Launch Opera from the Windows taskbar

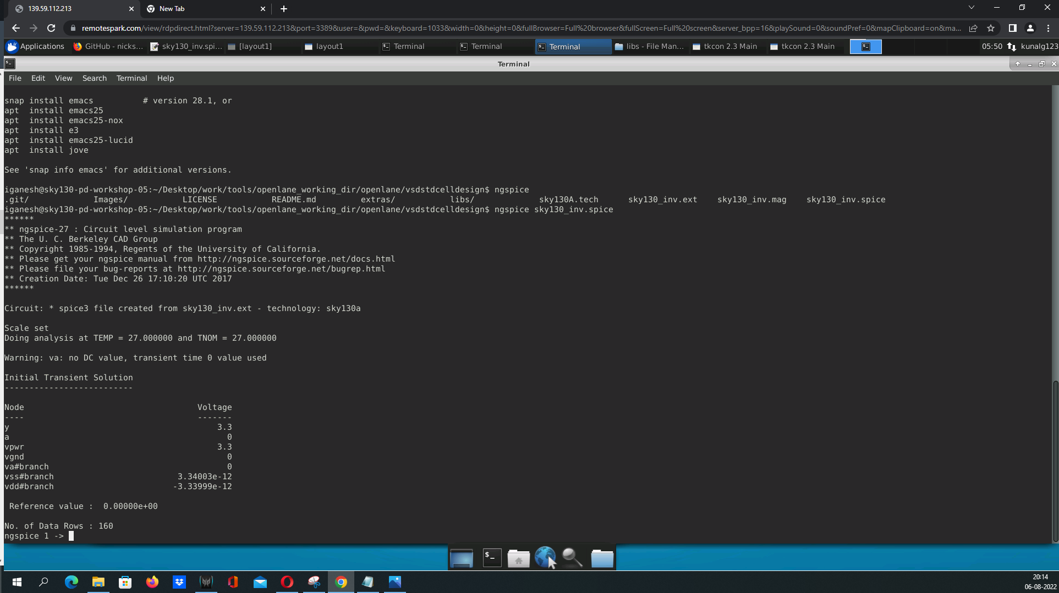pyautogui.click(x=287, y=582)
